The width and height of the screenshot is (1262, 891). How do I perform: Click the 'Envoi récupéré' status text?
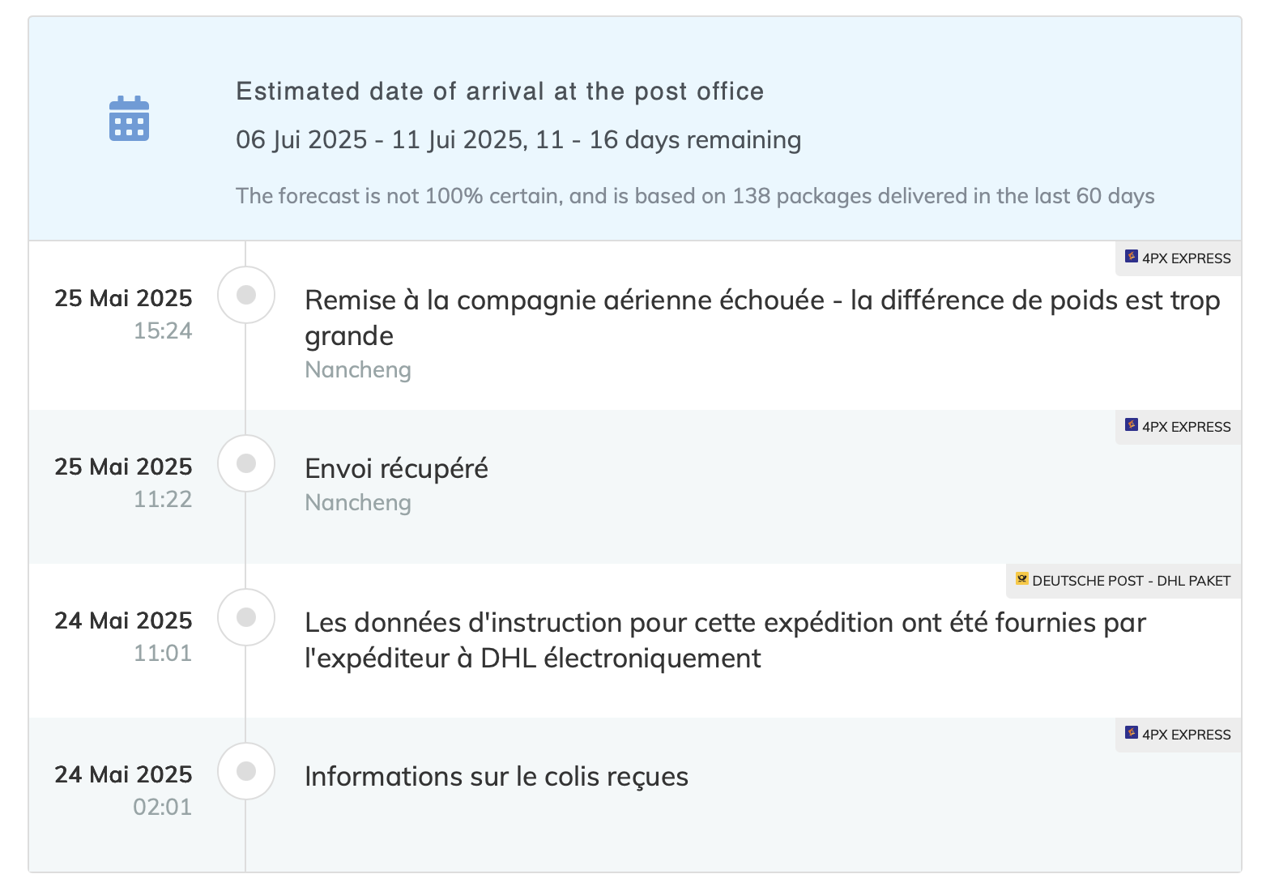click(396, 469)
